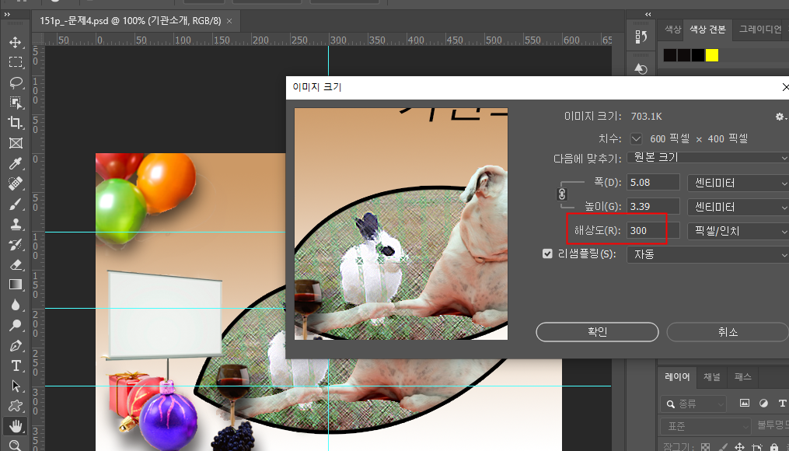
Task: Open the resolution unit 픽셀/인치 dropdown
Action: pos(738,230)
